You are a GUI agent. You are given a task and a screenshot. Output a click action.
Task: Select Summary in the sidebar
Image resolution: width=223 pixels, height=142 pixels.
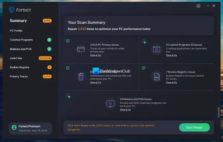click(x=18, y=21)
